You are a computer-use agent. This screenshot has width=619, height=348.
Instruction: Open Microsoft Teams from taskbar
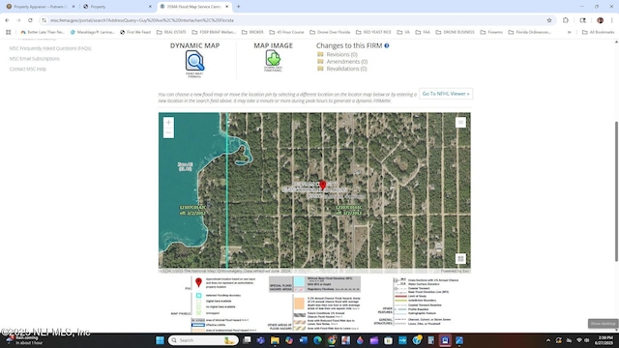(260, 340)
